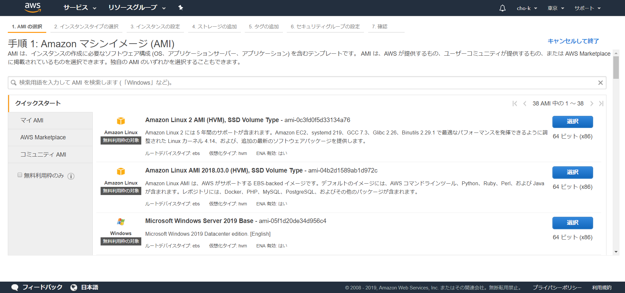Select step tab 3. インスタンスの設定
Viewport: 625px width, 293px height.
tap(155, 27)
